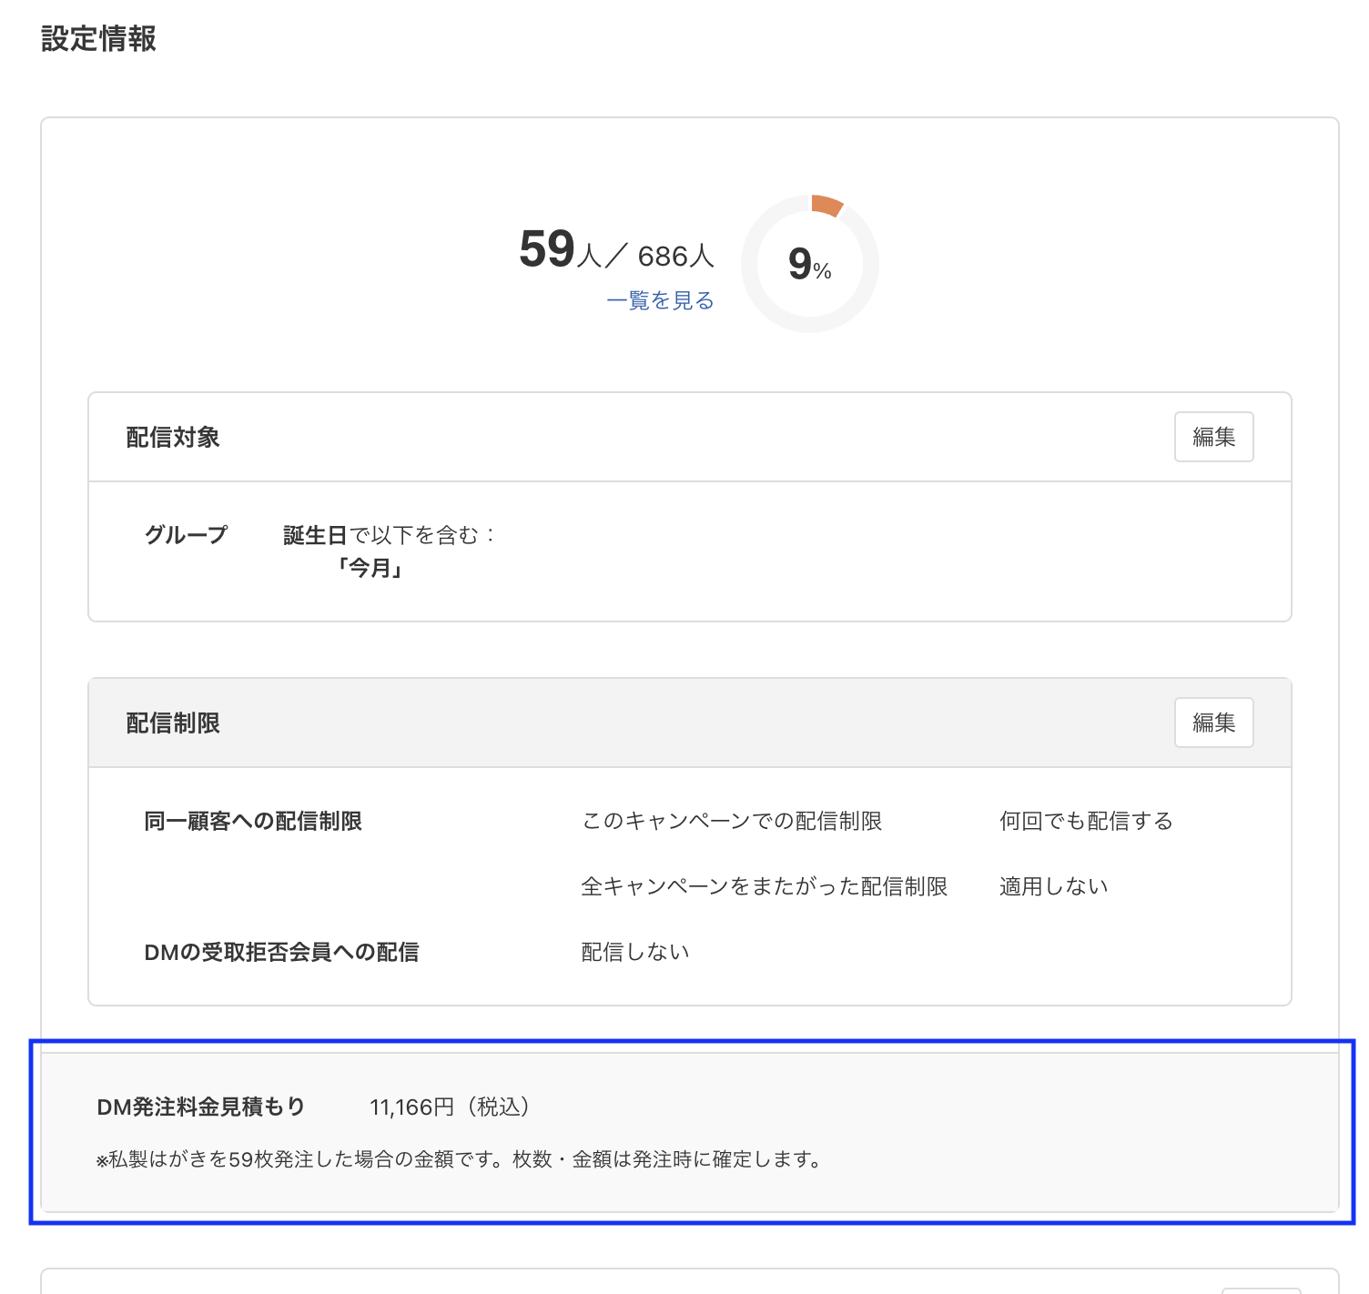Click 何回でも配信する setting value
Screen dimensions: 1369x1294
[1086, 820]
